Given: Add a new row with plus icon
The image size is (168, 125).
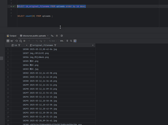Looking at the screenshot, I should (29, 41).
